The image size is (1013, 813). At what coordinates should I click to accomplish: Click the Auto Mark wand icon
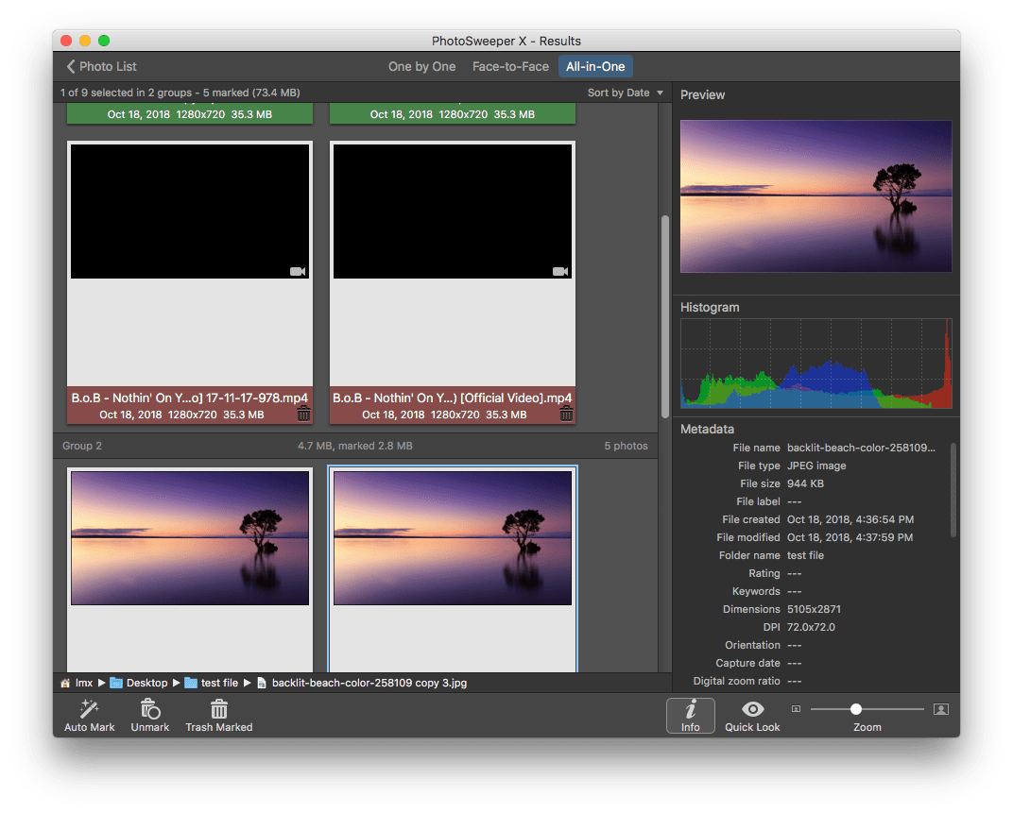(89, 709)
